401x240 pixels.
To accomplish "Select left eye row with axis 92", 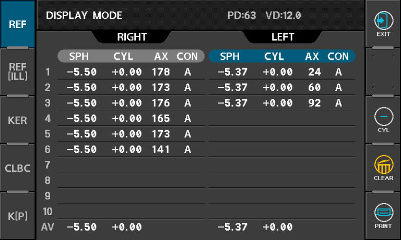I will (282, 103).
